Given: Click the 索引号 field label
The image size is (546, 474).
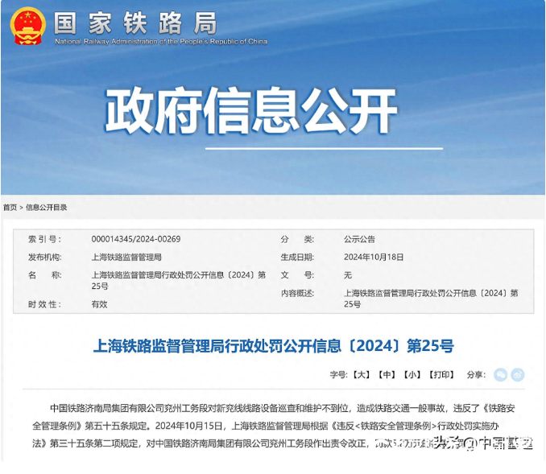Looking at the screenshot, I should click(44, 239).
